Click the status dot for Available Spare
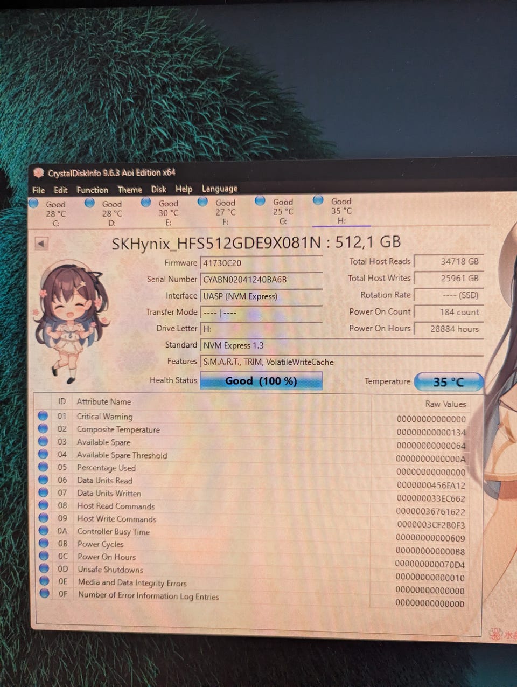Viewport: 517px width, 687px height. click(43, 441)
